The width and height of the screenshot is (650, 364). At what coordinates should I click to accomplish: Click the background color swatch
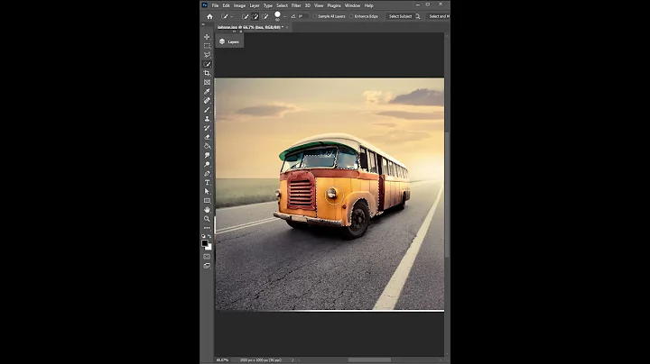(209, 248)
